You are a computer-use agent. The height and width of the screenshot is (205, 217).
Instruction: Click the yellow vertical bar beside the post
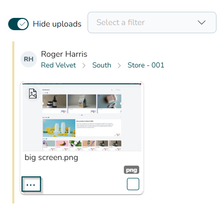click(x=13, y=122)
